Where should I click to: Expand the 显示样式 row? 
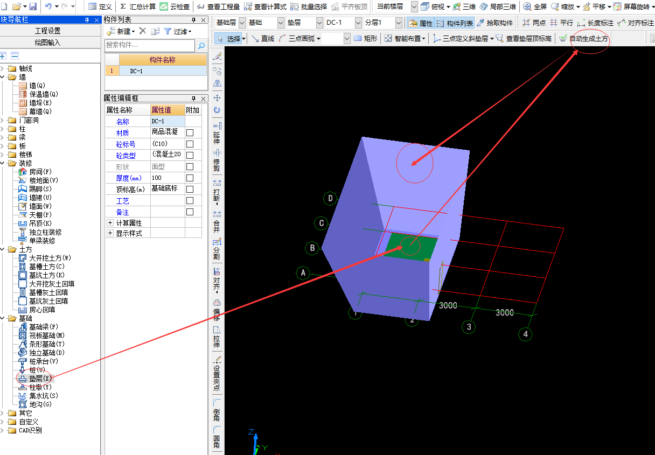pyautogui.click(x=110, y=233)
